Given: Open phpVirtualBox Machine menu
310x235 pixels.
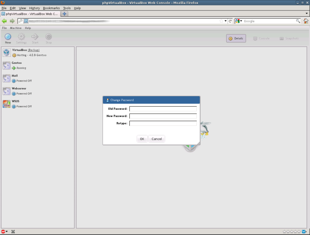Looking at the screenshot, I should tap(15, 28).
